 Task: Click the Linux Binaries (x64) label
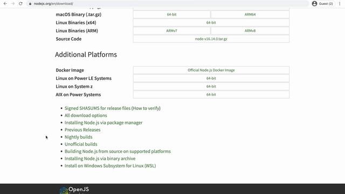[x=76, y=23]
